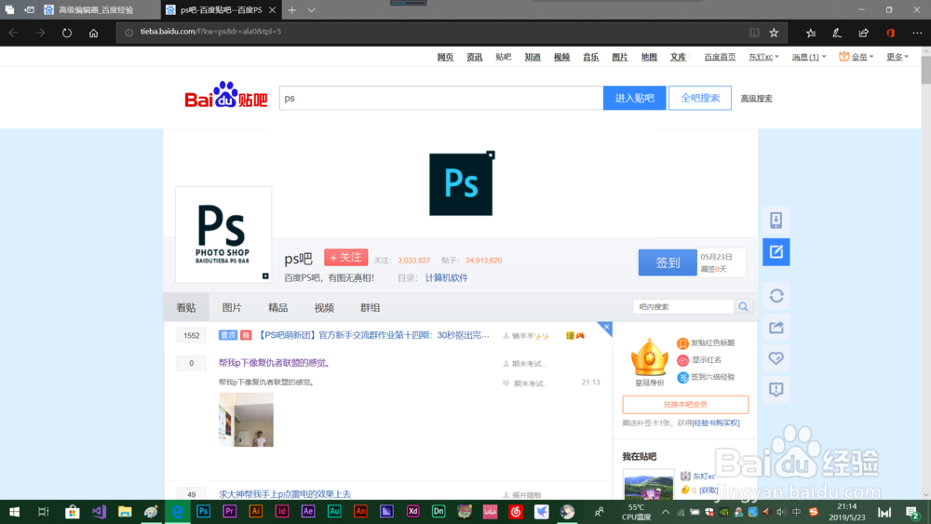The height and width of the screenshot is (524, 931).
Task: Click the in-bar search magnifier icon
Action: point(743,307)
